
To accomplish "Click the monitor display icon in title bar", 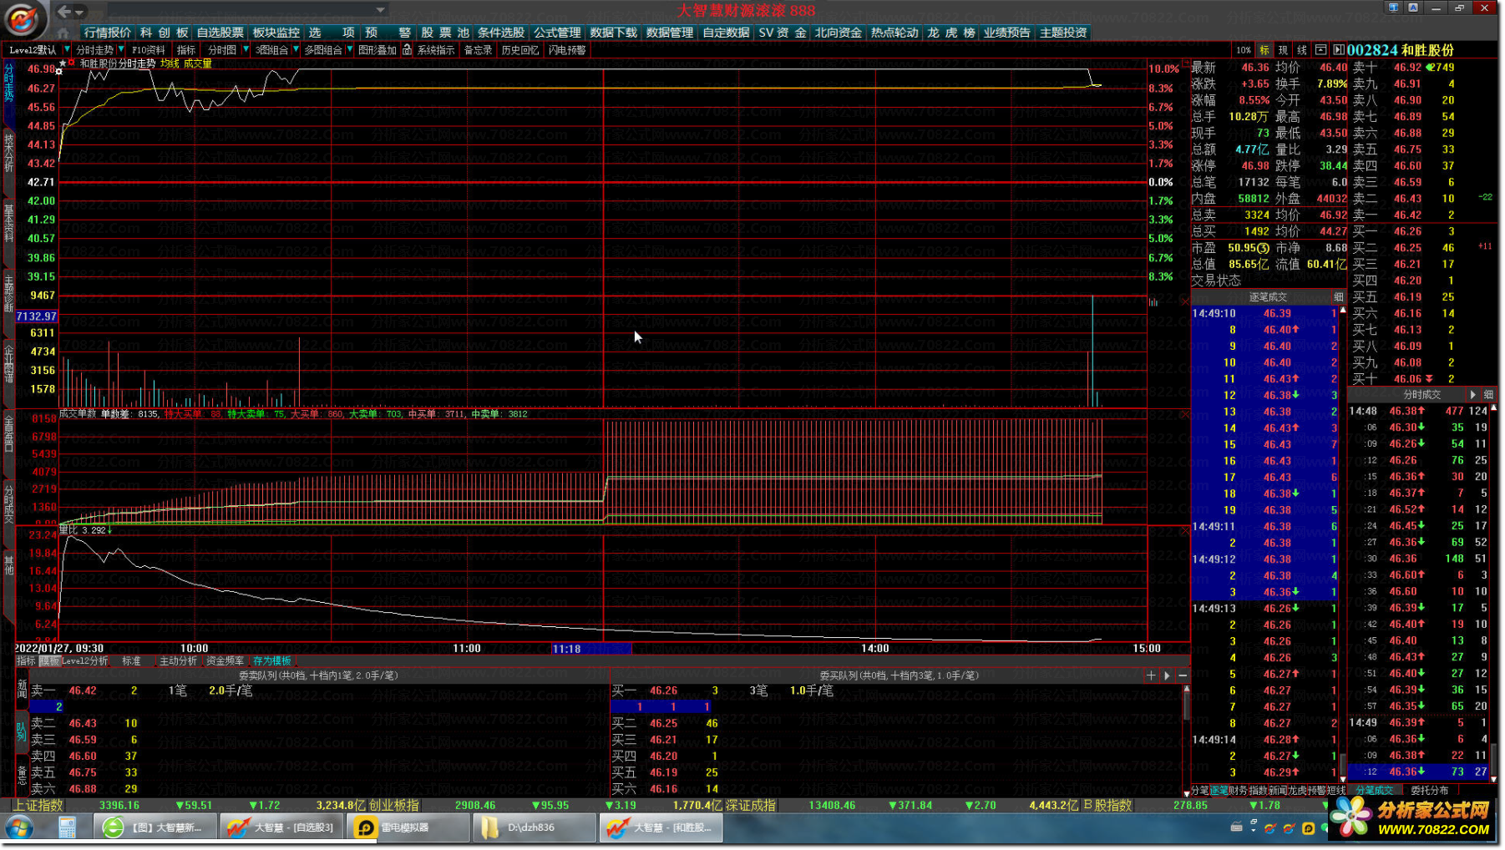I will coord(1393,8).
